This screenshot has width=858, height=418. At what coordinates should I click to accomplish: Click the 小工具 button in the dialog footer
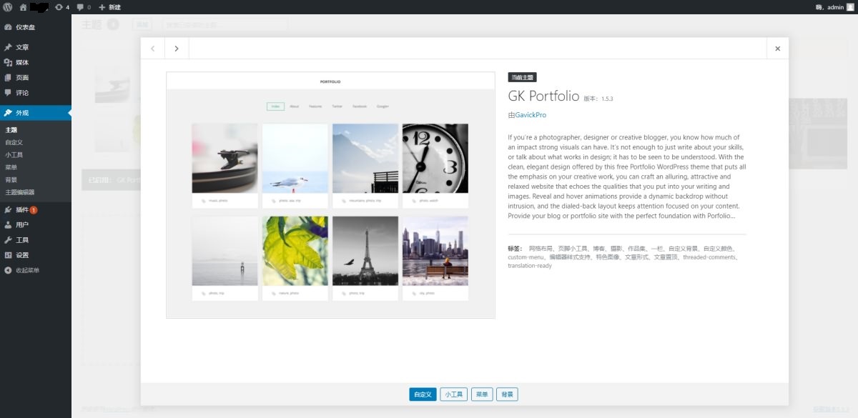(453, 394)
